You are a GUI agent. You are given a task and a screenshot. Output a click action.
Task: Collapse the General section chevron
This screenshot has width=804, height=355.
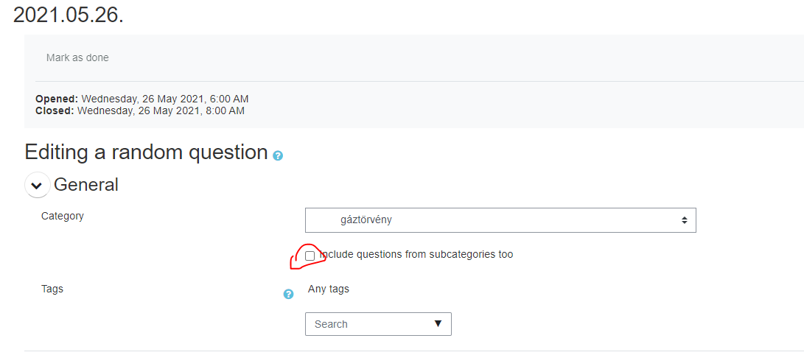click(38, 185)
